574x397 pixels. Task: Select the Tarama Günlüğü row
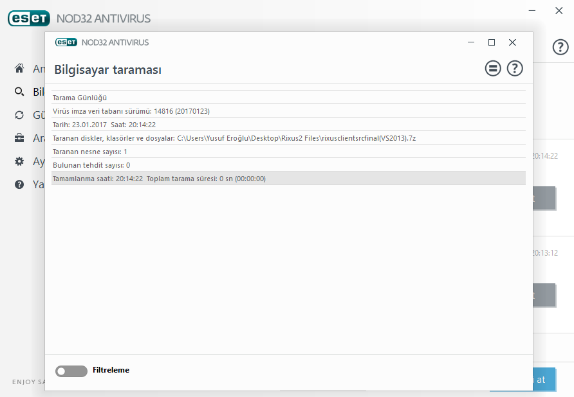tap(288, 98)
